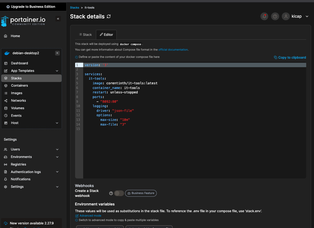Image resolution: width=314 pixels, height=228 pixels.
Task: Open the Registries settings page
Action: pyautogui.click(x=31, y=164)
